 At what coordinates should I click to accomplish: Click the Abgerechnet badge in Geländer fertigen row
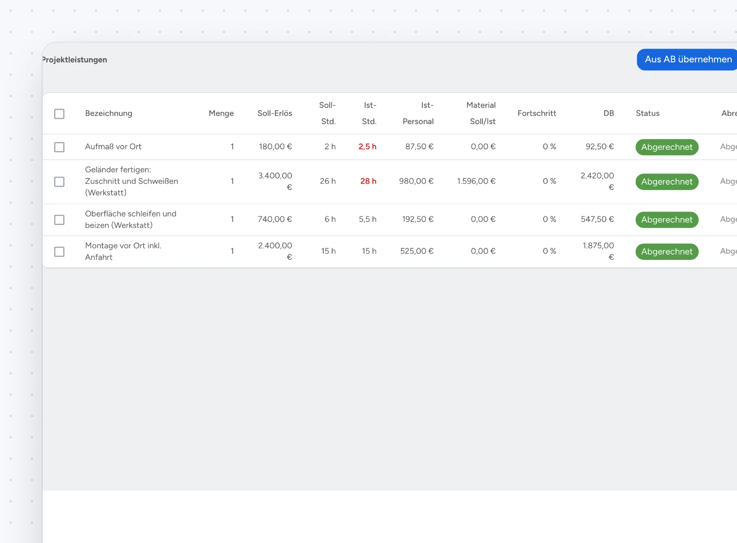tap(667, 182)
